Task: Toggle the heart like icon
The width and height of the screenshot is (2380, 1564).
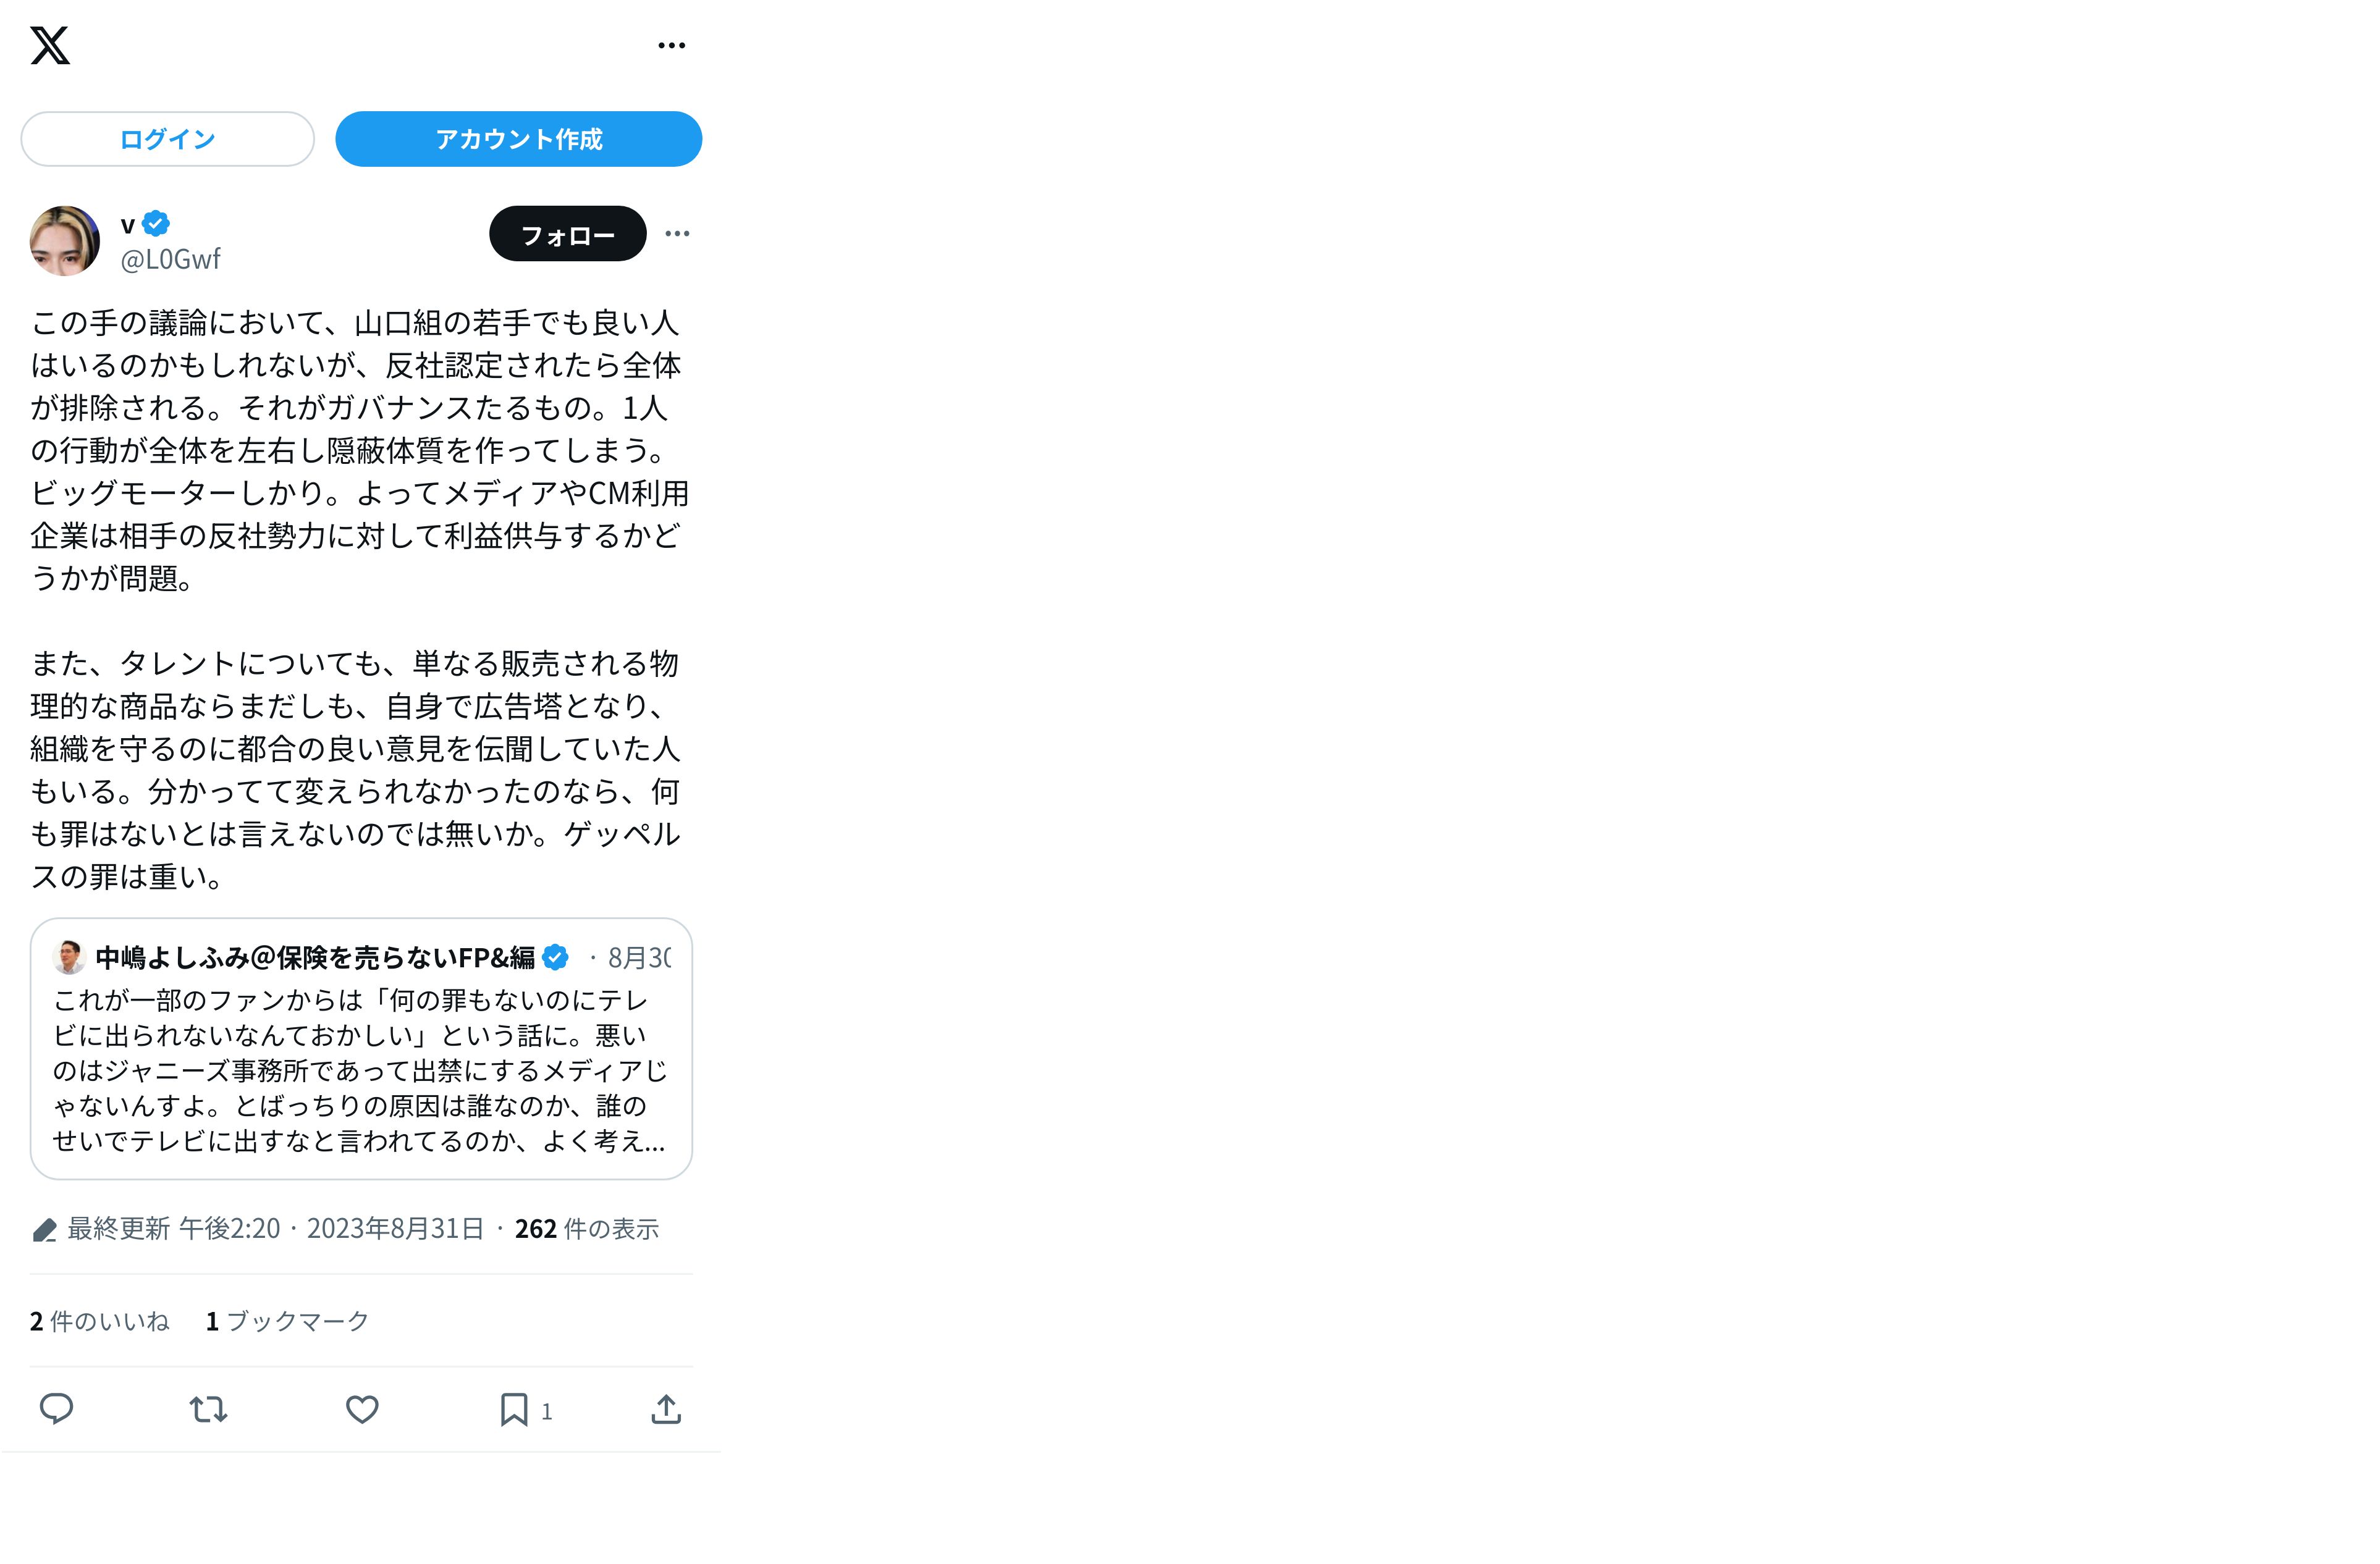Action: pos(362,1409)
